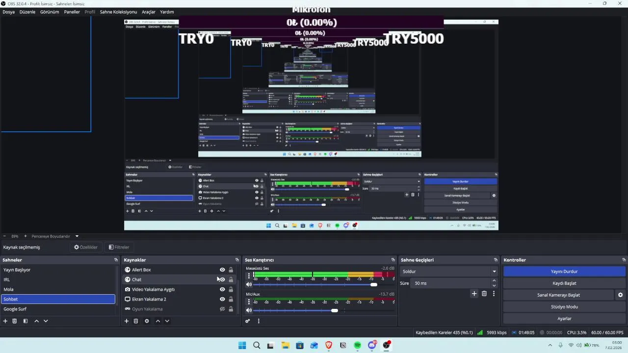
Task: Open the Masaüstü Ses channel options dots
Action: [249, 276]
